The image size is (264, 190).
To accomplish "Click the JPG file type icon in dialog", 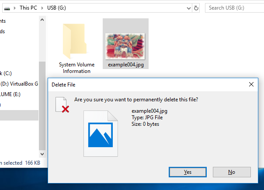I will coord(101,134).
